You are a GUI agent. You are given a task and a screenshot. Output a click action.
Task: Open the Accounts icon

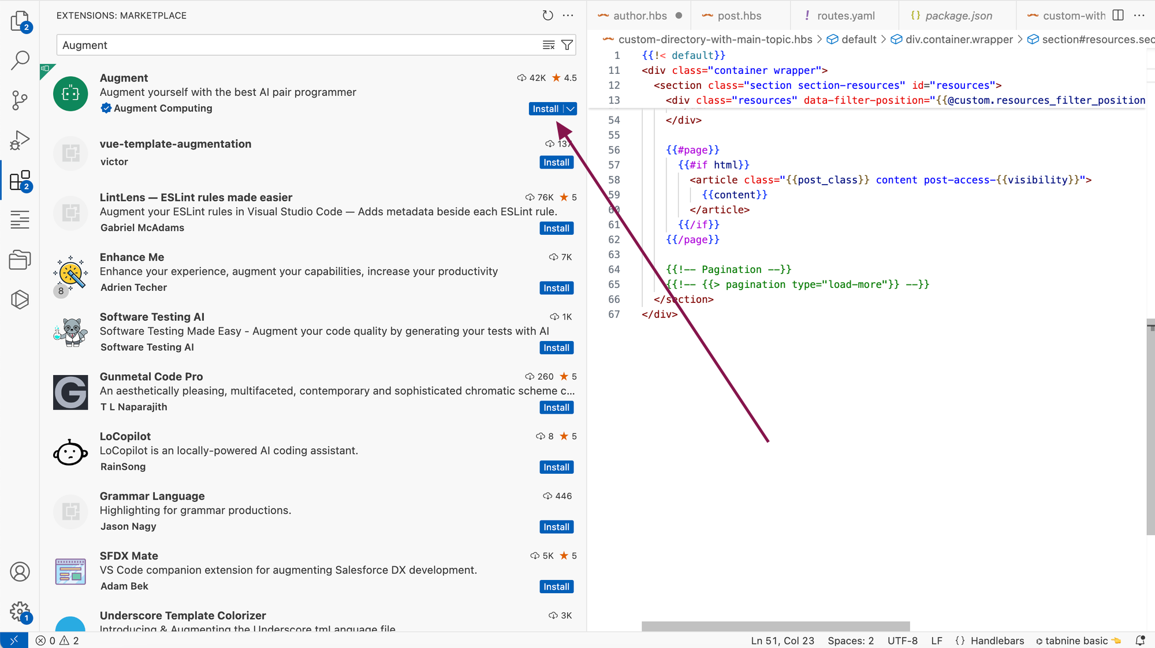[20, 571]
